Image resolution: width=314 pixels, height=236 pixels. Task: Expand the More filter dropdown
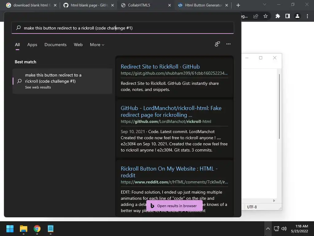(97, 45)
